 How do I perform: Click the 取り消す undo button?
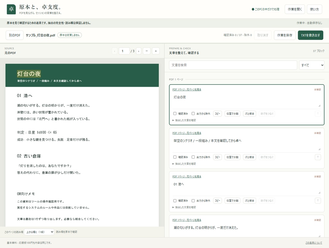[263, 35]
